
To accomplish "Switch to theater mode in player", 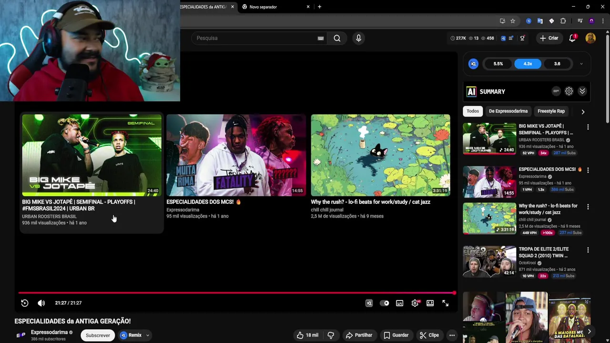I will 430,303.
